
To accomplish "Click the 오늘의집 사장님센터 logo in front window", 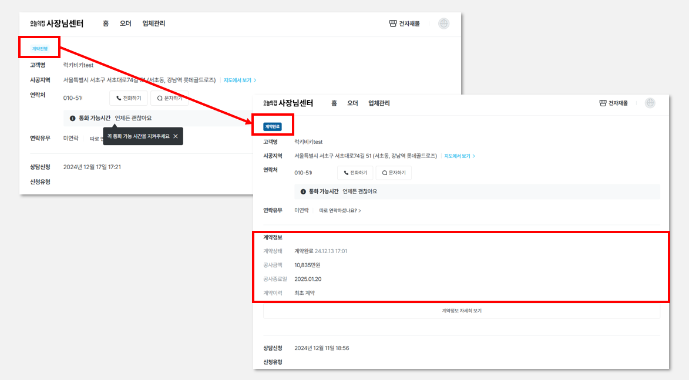I will coord(288,103).
